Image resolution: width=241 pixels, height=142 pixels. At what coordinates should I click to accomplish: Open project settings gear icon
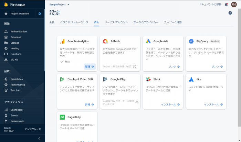[x=40, y=14]
